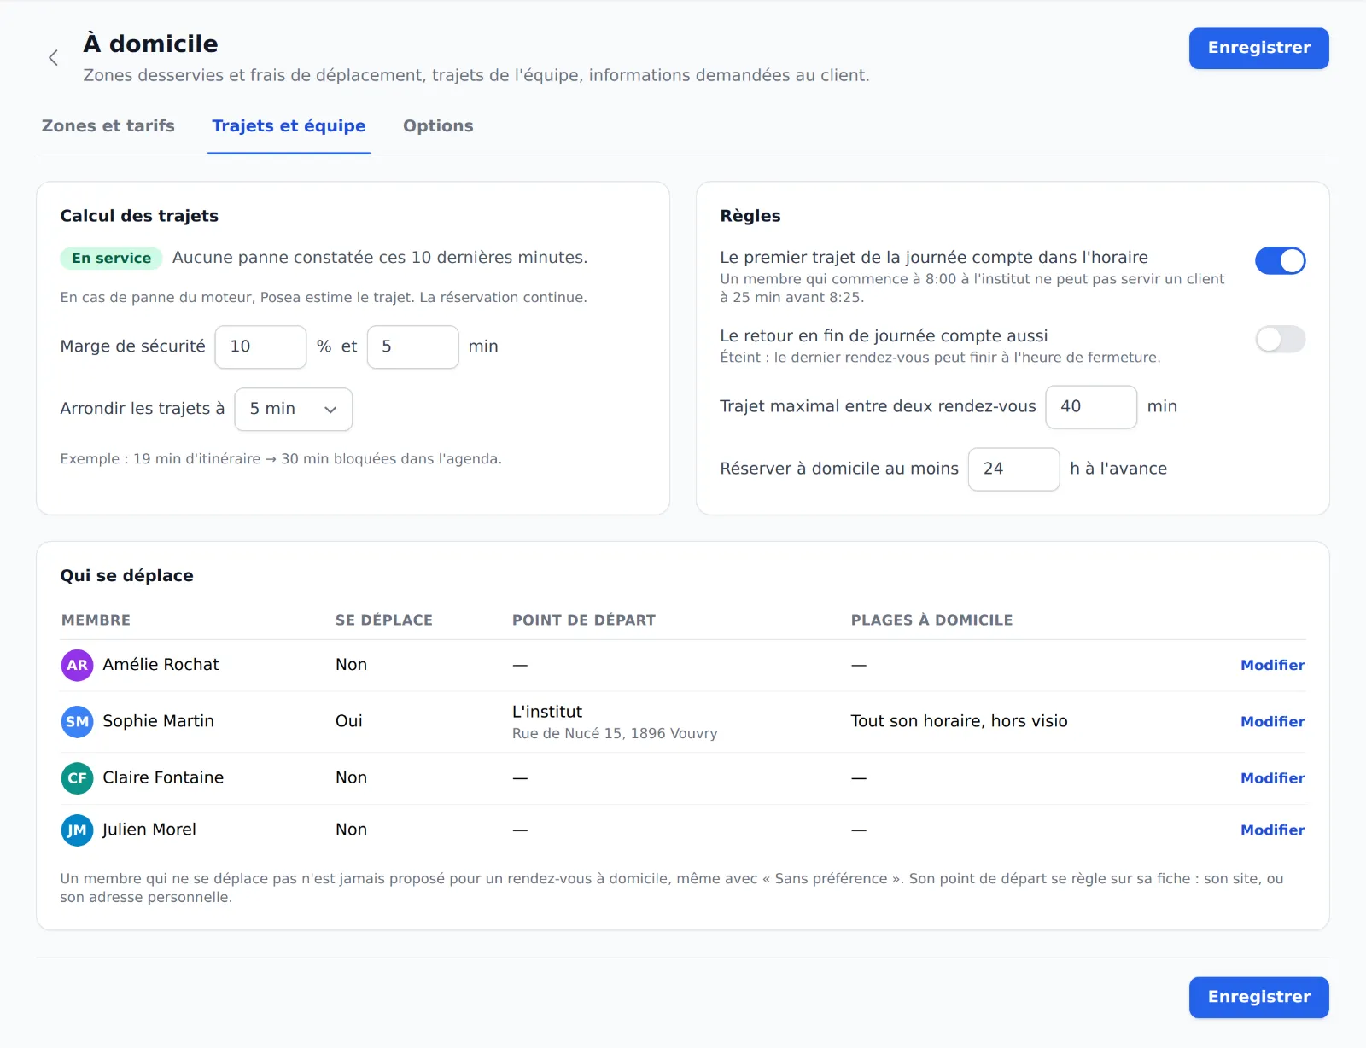The width and height of the screenshot is (1366, 1048).
Task: Click the bottom Enregistrer button
Action: pyautogui.click(x=1258, y=997)
